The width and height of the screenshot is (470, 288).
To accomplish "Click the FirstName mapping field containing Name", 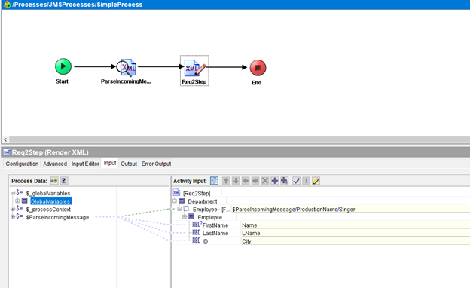I will [x=356, y=225].
